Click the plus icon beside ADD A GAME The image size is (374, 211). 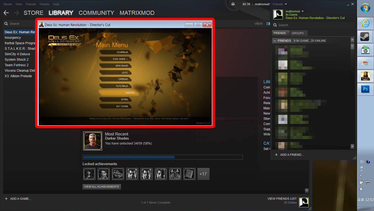pyautogui.click(x=6, y=199)
